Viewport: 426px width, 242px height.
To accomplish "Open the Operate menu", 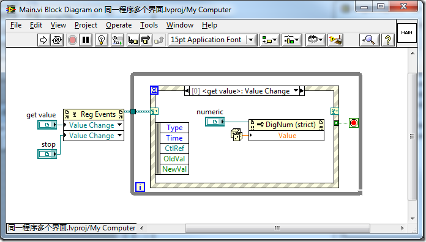I will (x=119, y=25).
